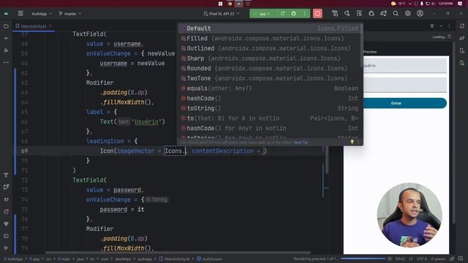Select toString() String suggestion
Viewport: 468px width, 263px height.
pos(270,108)
